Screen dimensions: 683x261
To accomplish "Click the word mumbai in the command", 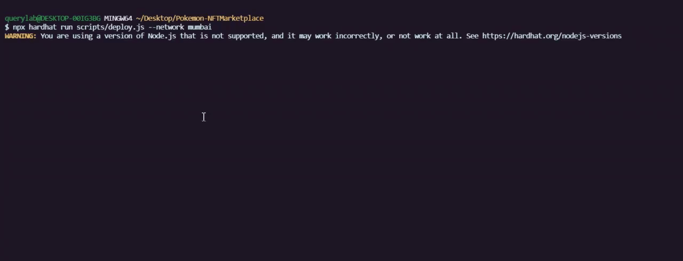I will pos(200,27).
